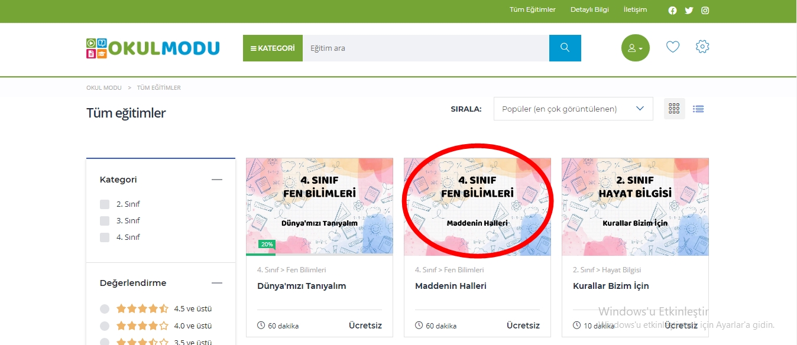Go to Tüm Eğitimler in top bar
Image resolution: width=797 pixels, height=345 pixels.
tap(533, 10)
